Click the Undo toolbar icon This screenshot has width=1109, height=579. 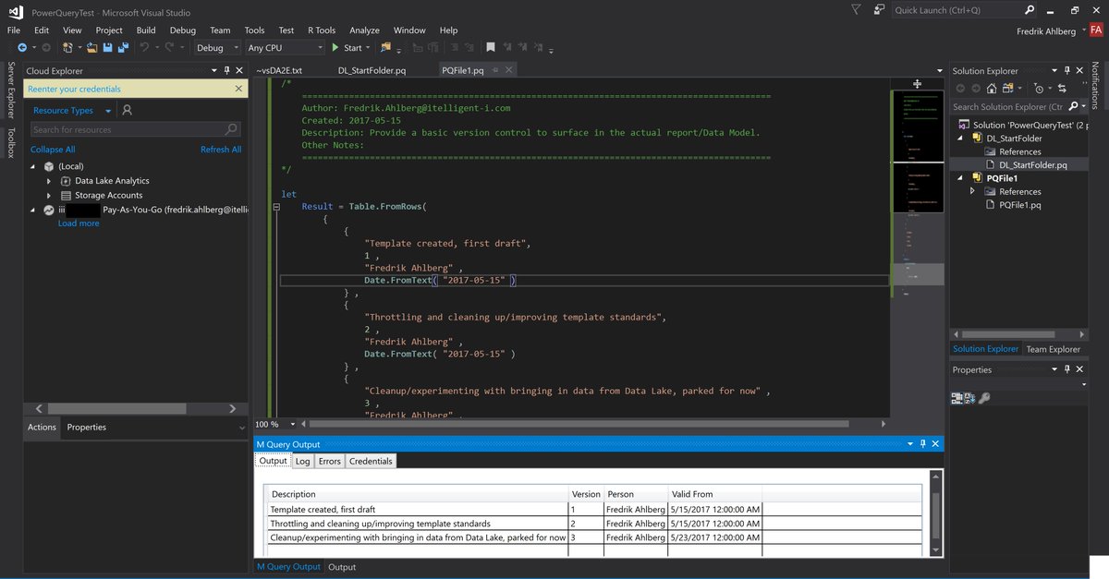pyautogui.click(x=144, y=47)
